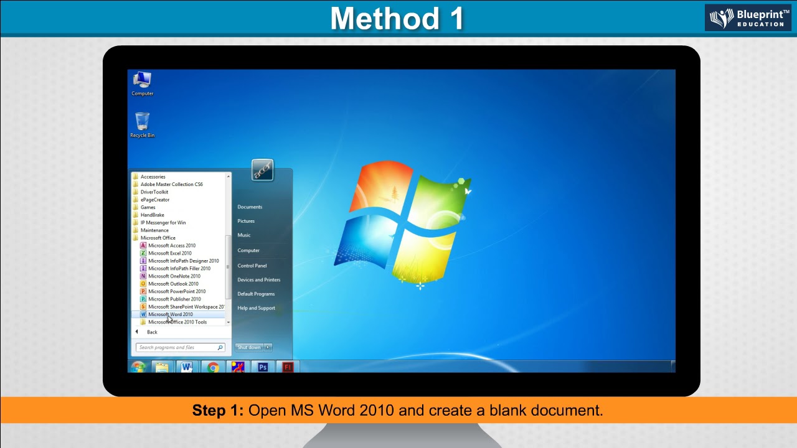Click the Microsoft Excel 2010 icon
The width and height of the screenshot is (797, 448).
pyautogui.click(x=143, y=253)
